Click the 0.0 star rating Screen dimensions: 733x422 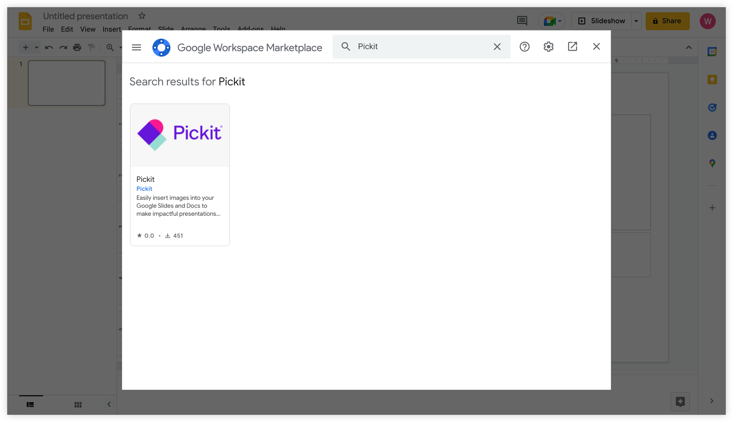coord(146,236)
